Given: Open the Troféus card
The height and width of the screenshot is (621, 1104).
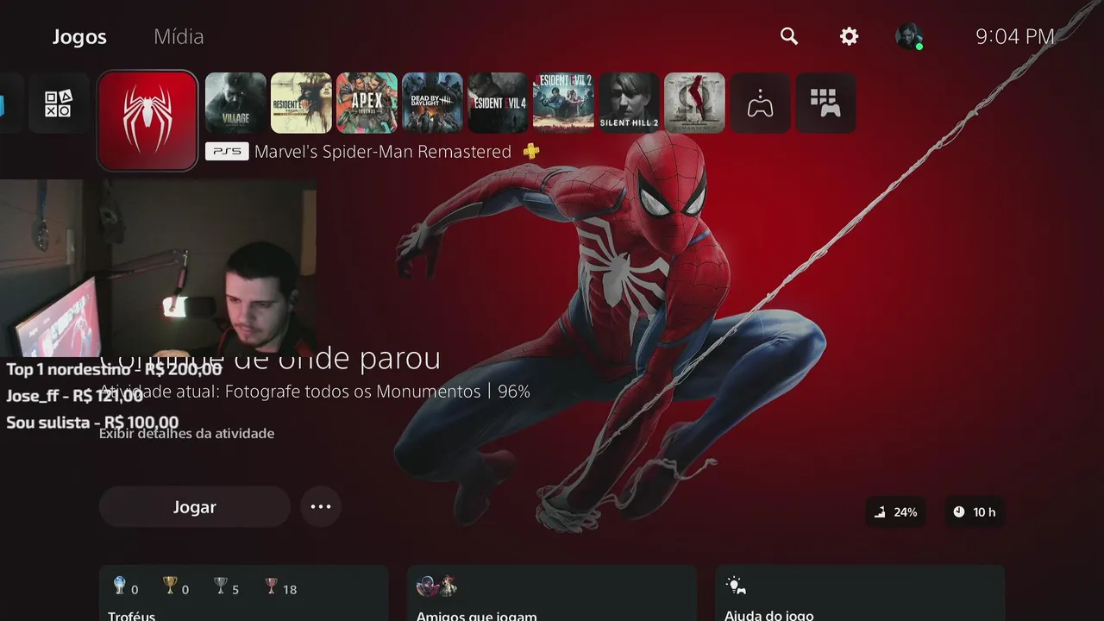Looking at the screenshot, I should pos(243,593).
